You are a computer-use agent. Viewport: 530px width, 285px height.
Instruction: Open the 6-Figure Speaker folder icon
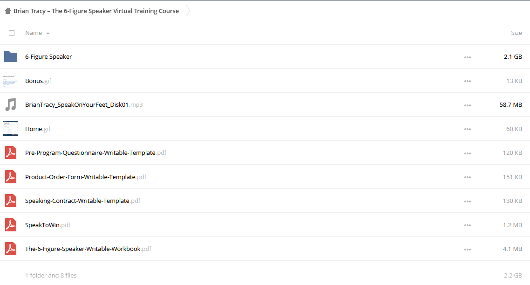tap(11, 56)
